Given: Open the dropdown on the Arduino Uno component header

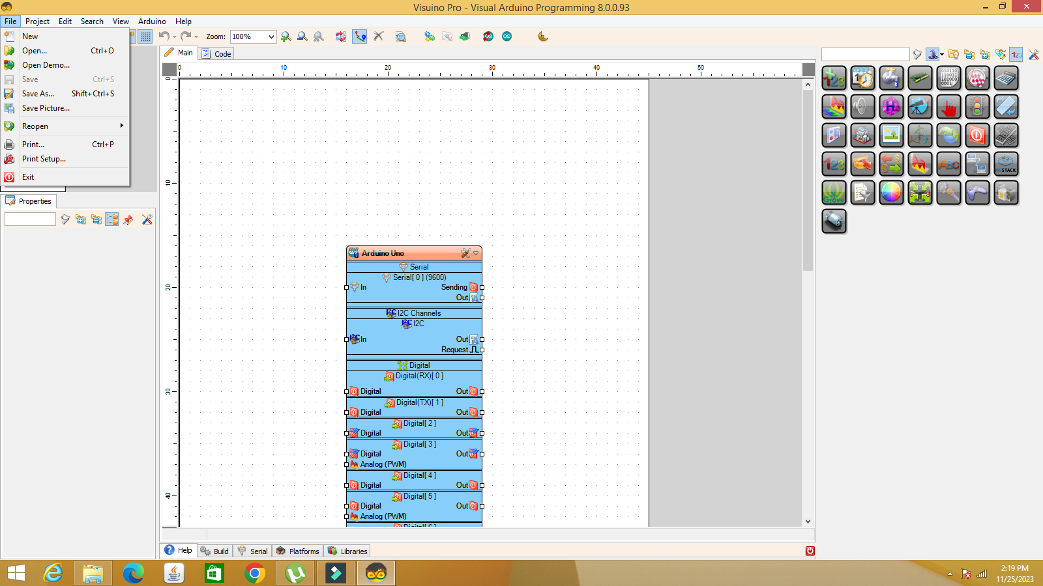Looking at the screenshot, I should [475, 253].
